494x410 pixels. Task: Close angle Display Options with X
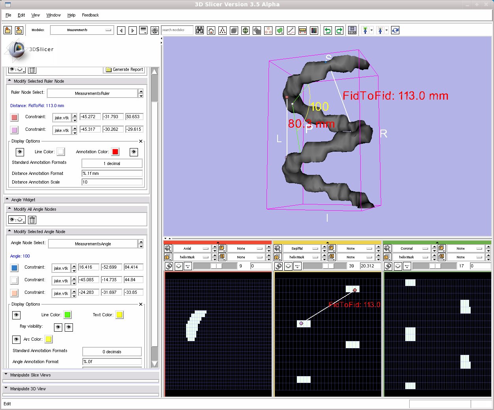pyautogui.click(x=141, y=304)
